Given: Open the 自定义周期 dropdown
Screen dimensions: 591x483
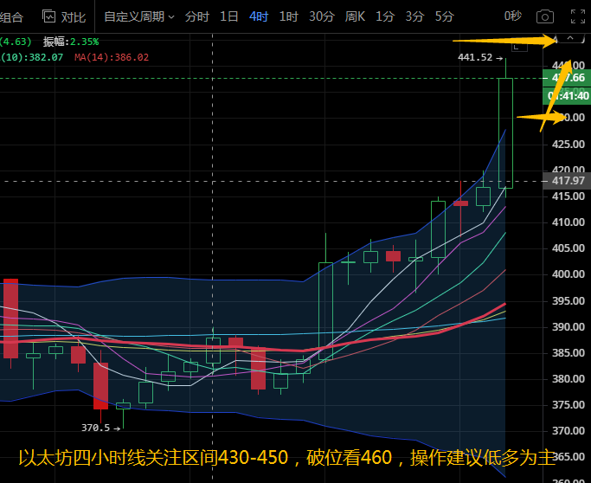Looking at the screenshot, I should coord(138,16).
